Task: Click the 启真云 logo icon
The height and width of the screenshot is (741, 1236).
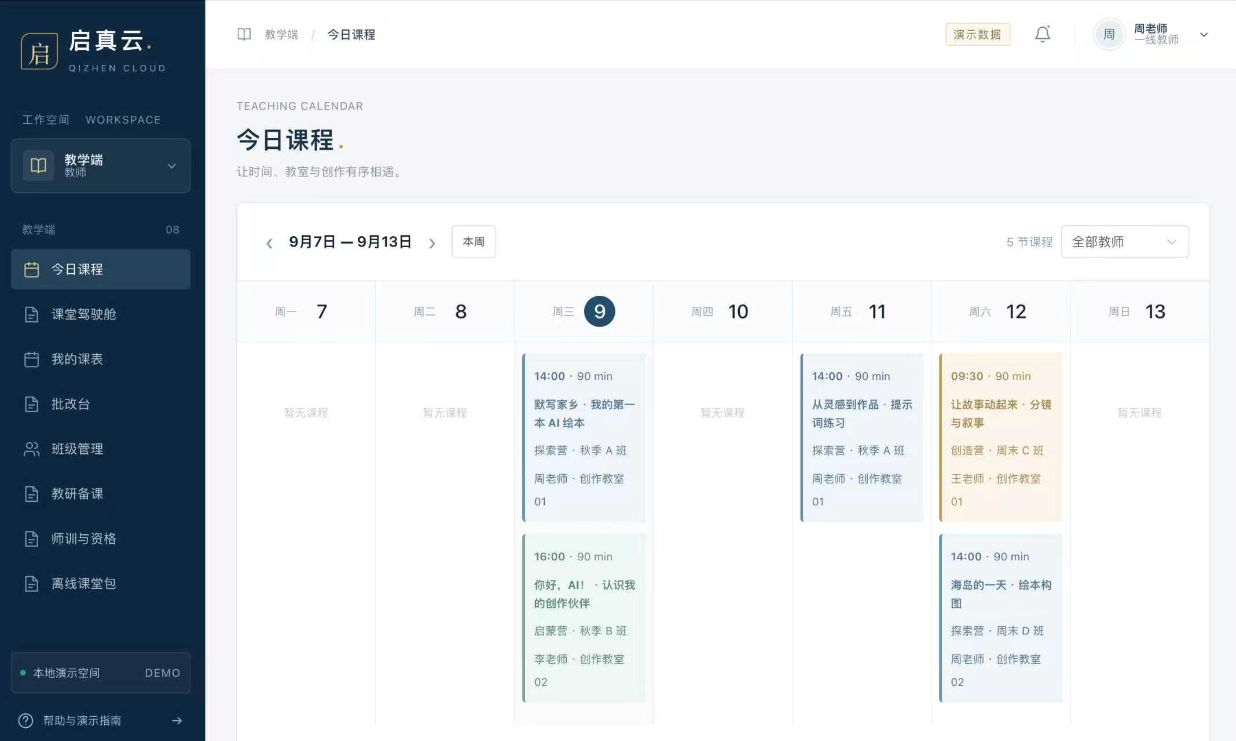Action: 39,52
